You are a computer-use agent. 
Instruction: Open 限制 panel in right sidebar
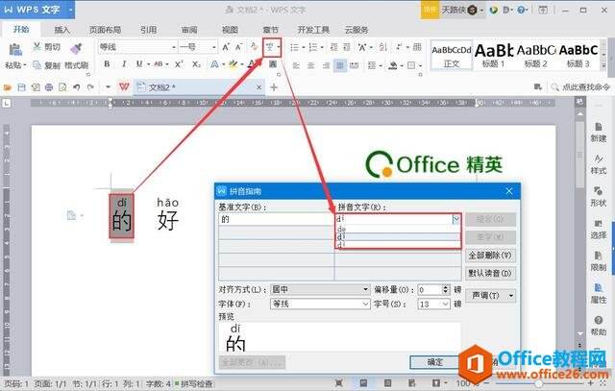coord(598,261)
